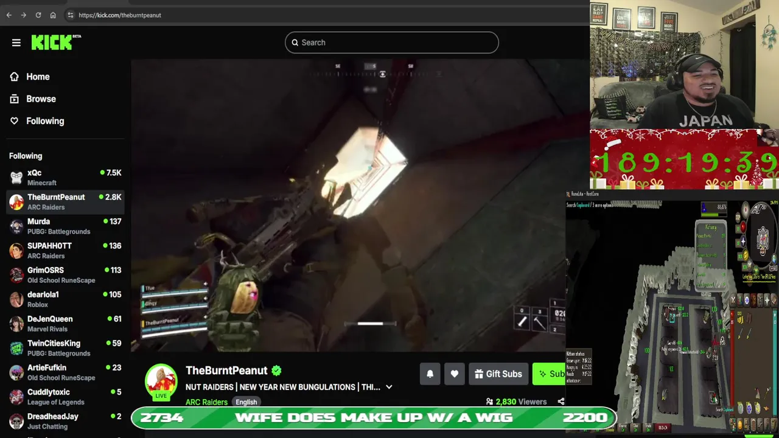Screen dimensions: 779x438
Task: Open the RuneLite world map globe orb
Action: point(775,259)
